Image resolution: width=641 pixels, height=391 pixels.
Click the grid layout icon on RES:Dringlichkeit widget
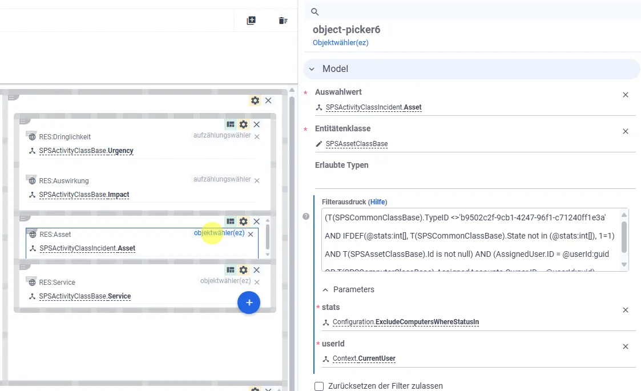[231, 124]
